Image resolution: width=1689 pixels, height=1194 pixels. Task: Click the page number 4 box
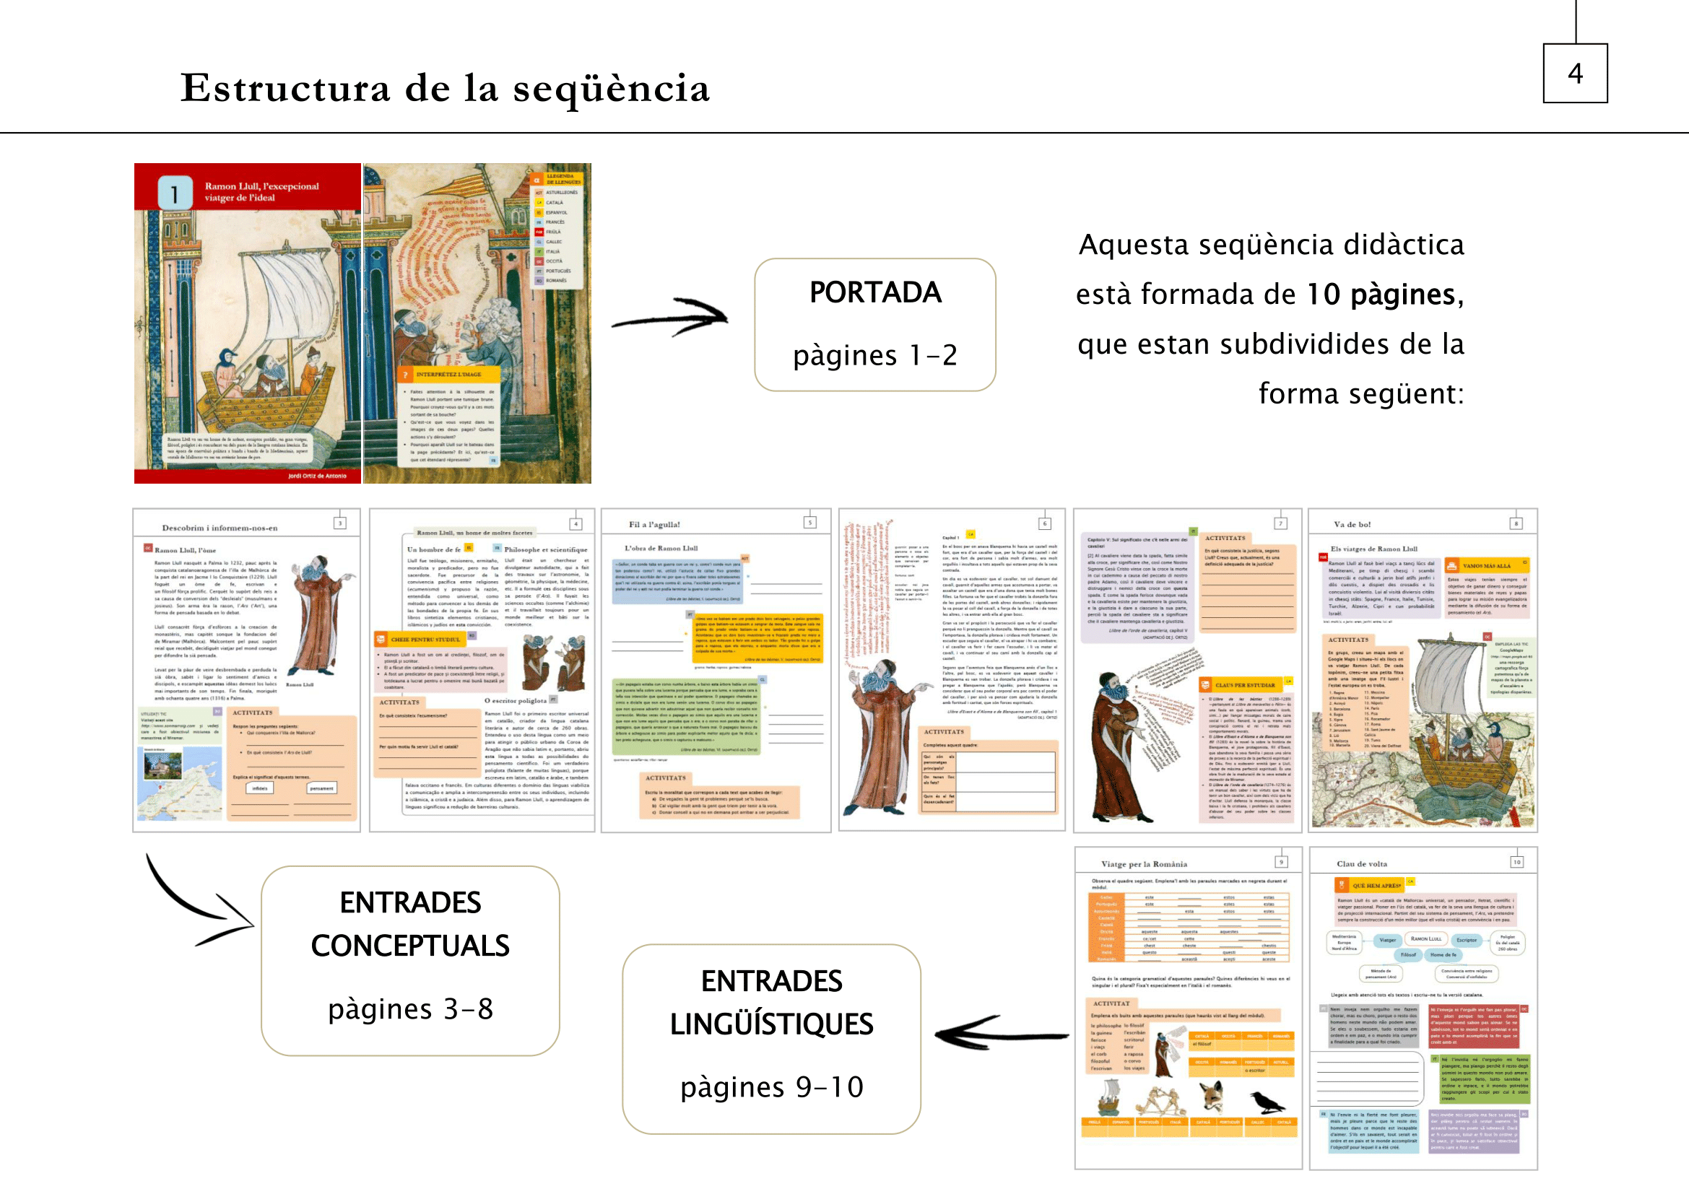1575,74
